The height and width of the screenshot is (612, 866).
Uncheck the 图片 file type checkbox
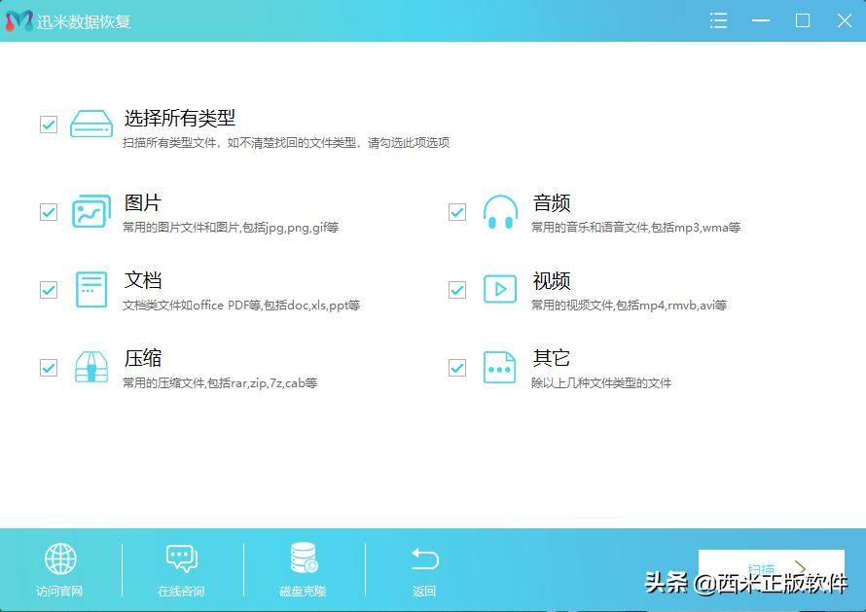pos(48,211)
